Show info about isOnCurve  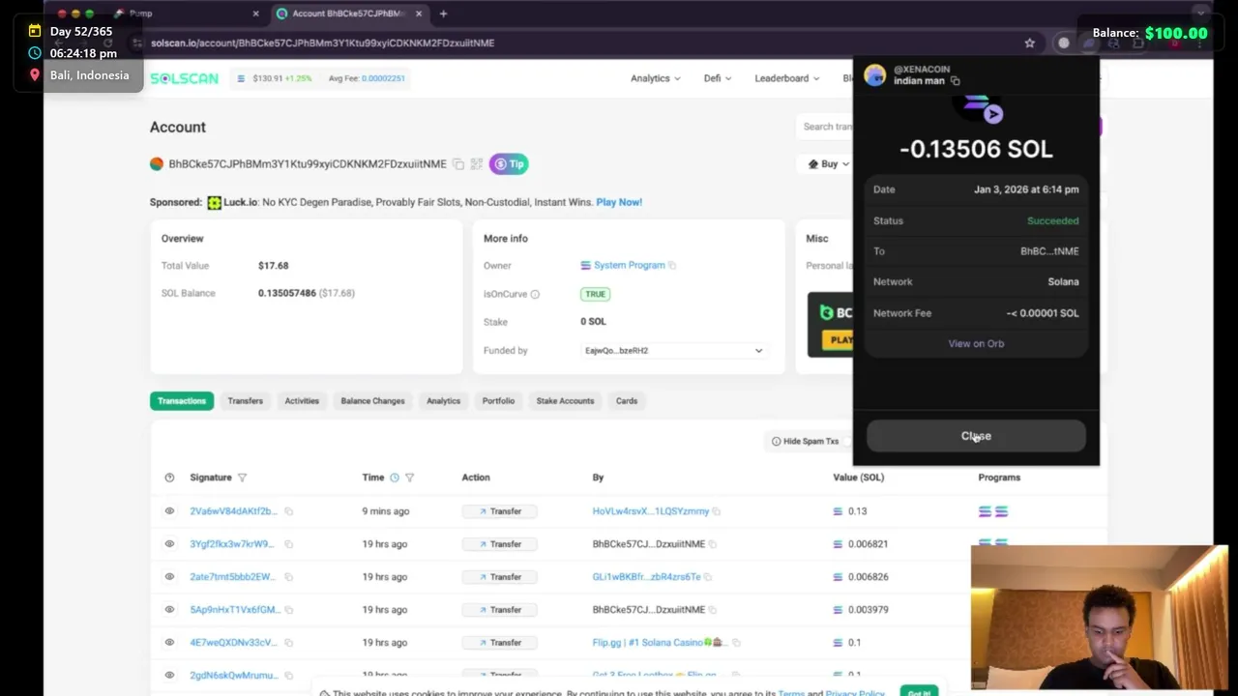click(535, 294)
